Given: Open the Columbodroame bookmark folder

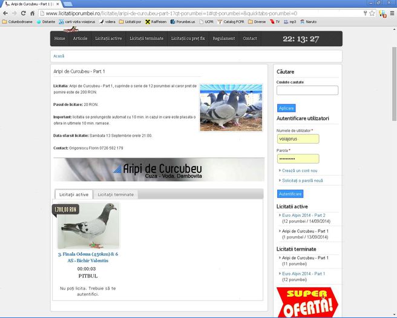Looking at the screenshot, I should click(18, 22).
